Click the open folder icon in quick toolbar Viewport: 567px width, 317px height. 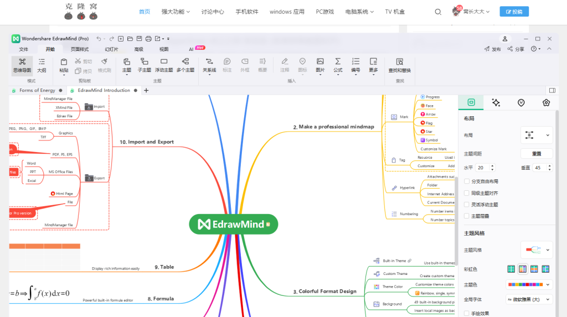[x=130, y=39]
